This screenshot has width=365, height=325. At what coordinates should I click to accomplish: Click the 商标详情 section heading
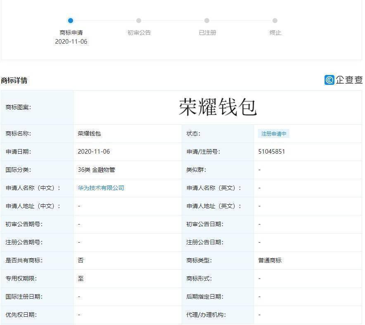(x=14, y=80)
